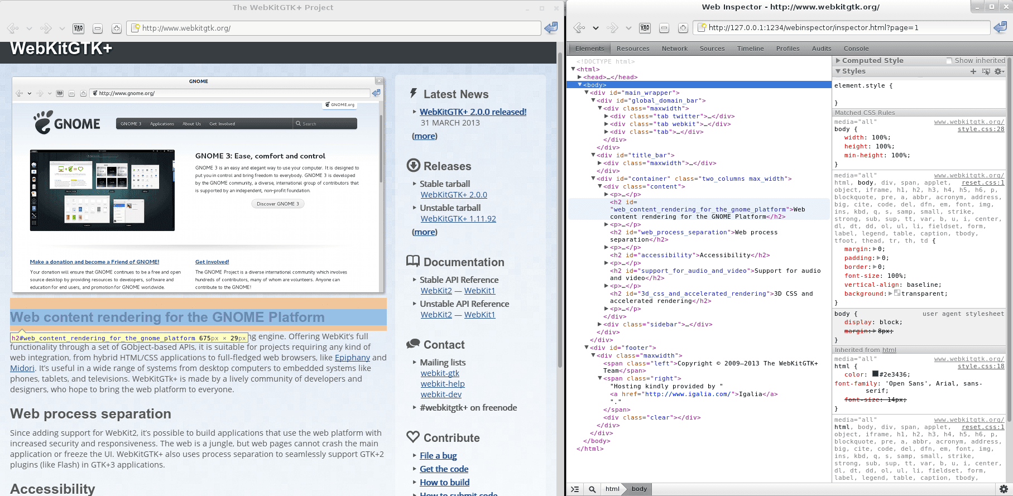The height and width of the screenshot is (496, 1013).
Task: Open back-history dropdown in WebKitGTK+ browser window
Action: pos(29,28)
